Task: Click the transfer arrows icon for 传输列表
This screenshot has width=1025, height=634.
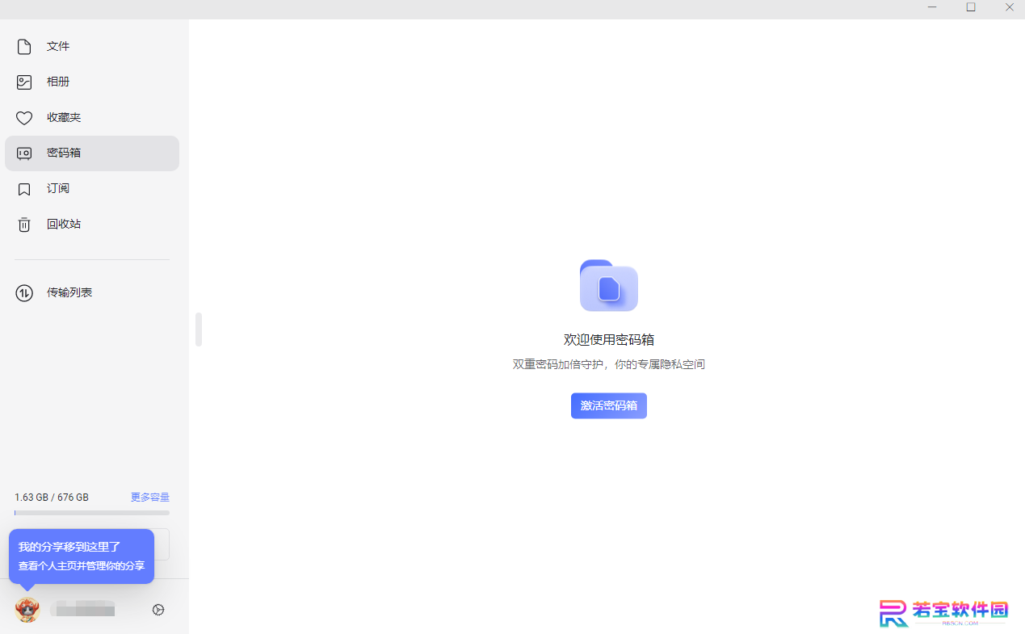Action: point(24,292)
